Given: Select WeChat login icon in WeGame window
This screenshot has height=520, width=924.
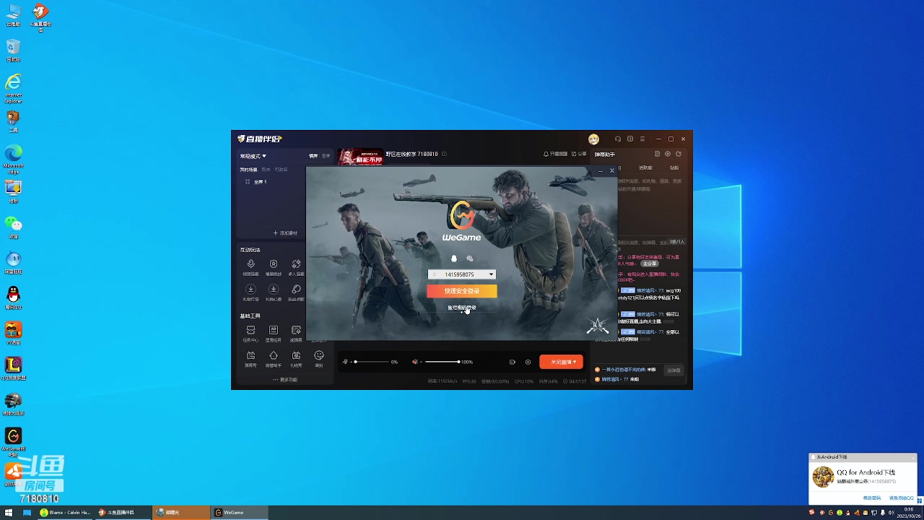Looking at the screenshot, I should point(470,259).
